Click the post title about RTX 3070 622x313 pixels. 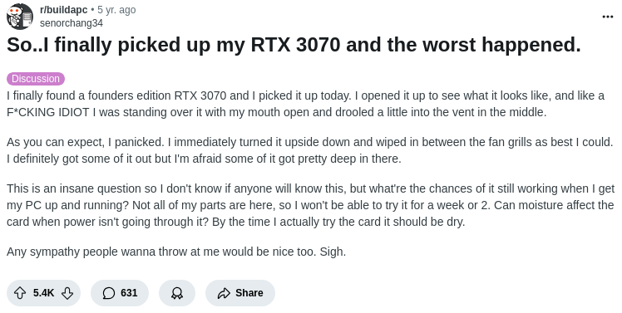tap(294, 44)
